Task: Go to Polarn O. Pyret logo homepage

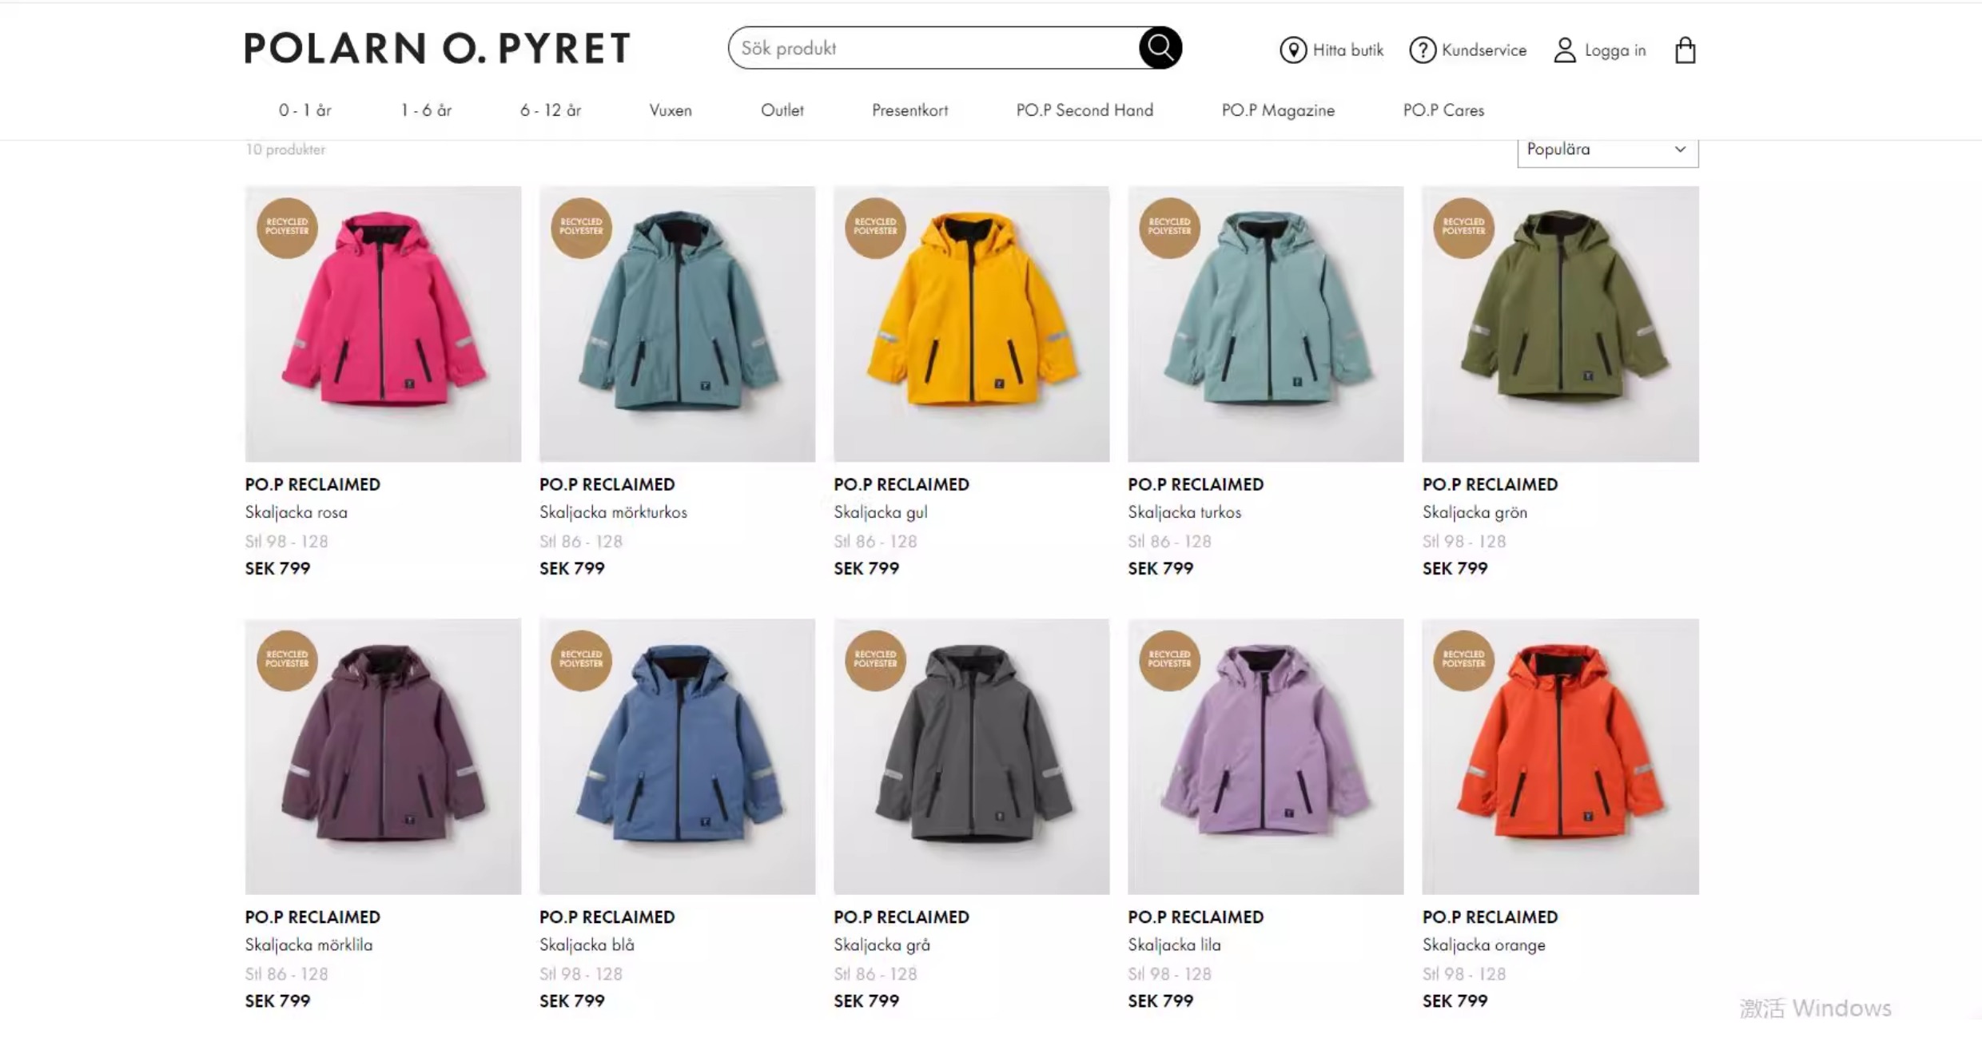Action: coord(437,48)
